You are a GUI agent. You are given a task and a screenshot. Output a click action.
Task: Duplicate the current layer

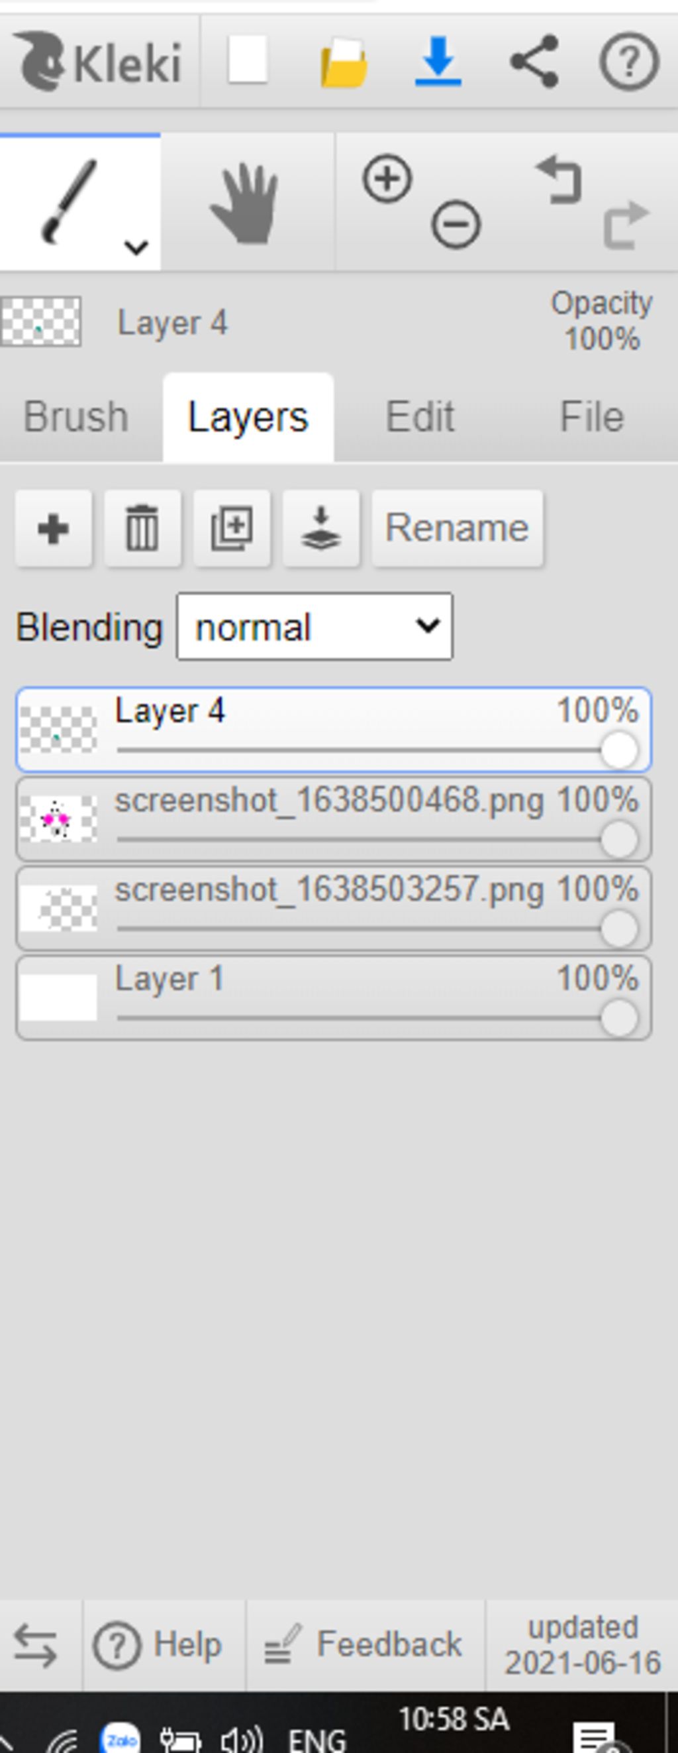point(232,529)
